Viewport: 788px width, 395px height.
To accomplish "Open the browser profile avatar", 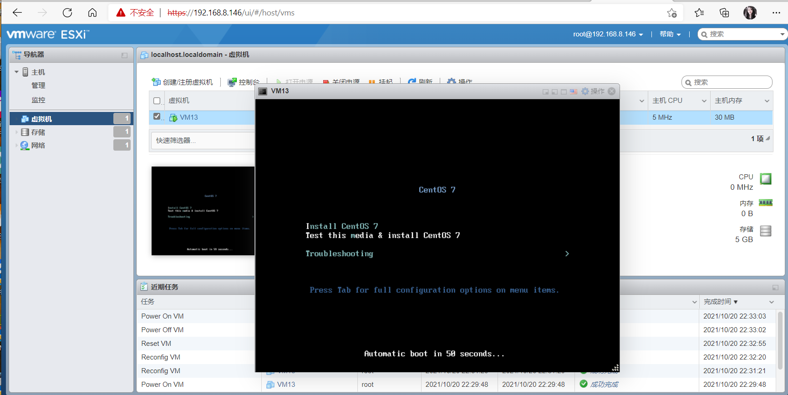I will tap(750, 13).
